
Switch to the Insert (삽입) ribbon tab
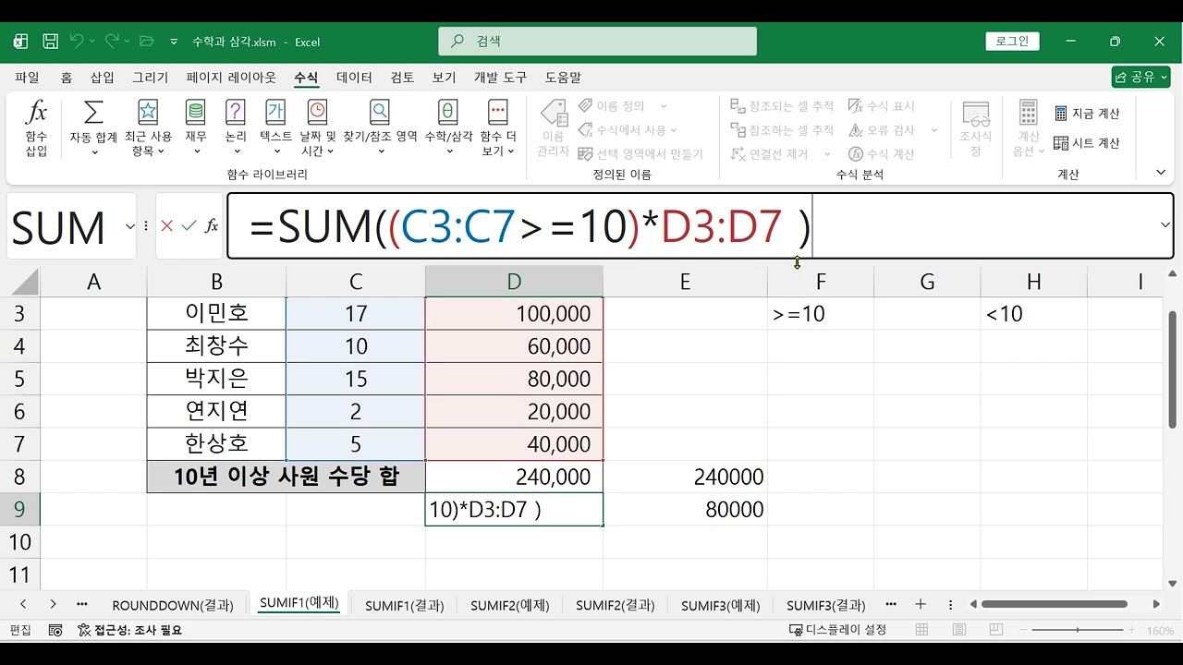[103, 78]
